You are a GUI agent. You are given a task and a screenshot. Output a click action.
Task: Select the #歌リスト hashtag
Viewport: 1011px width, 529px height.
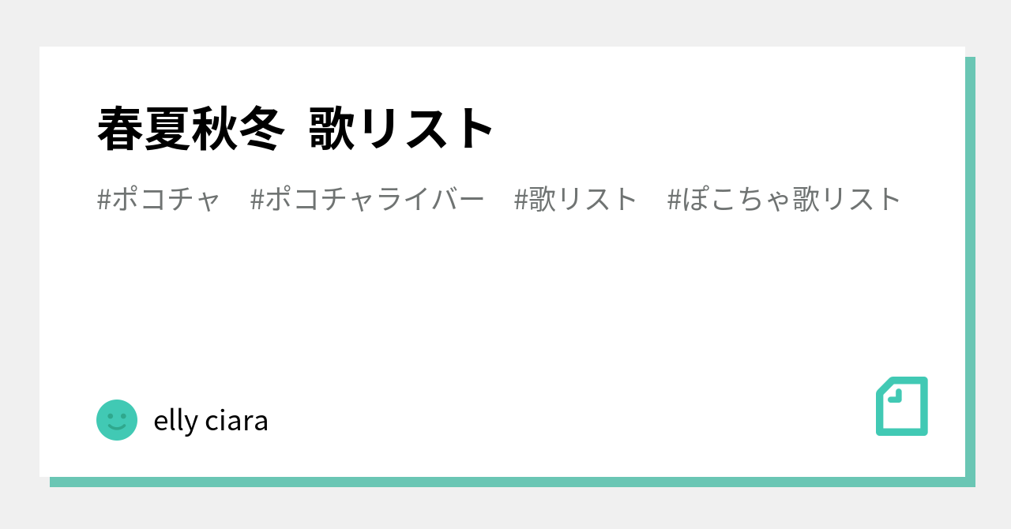(x=576, y=199)
